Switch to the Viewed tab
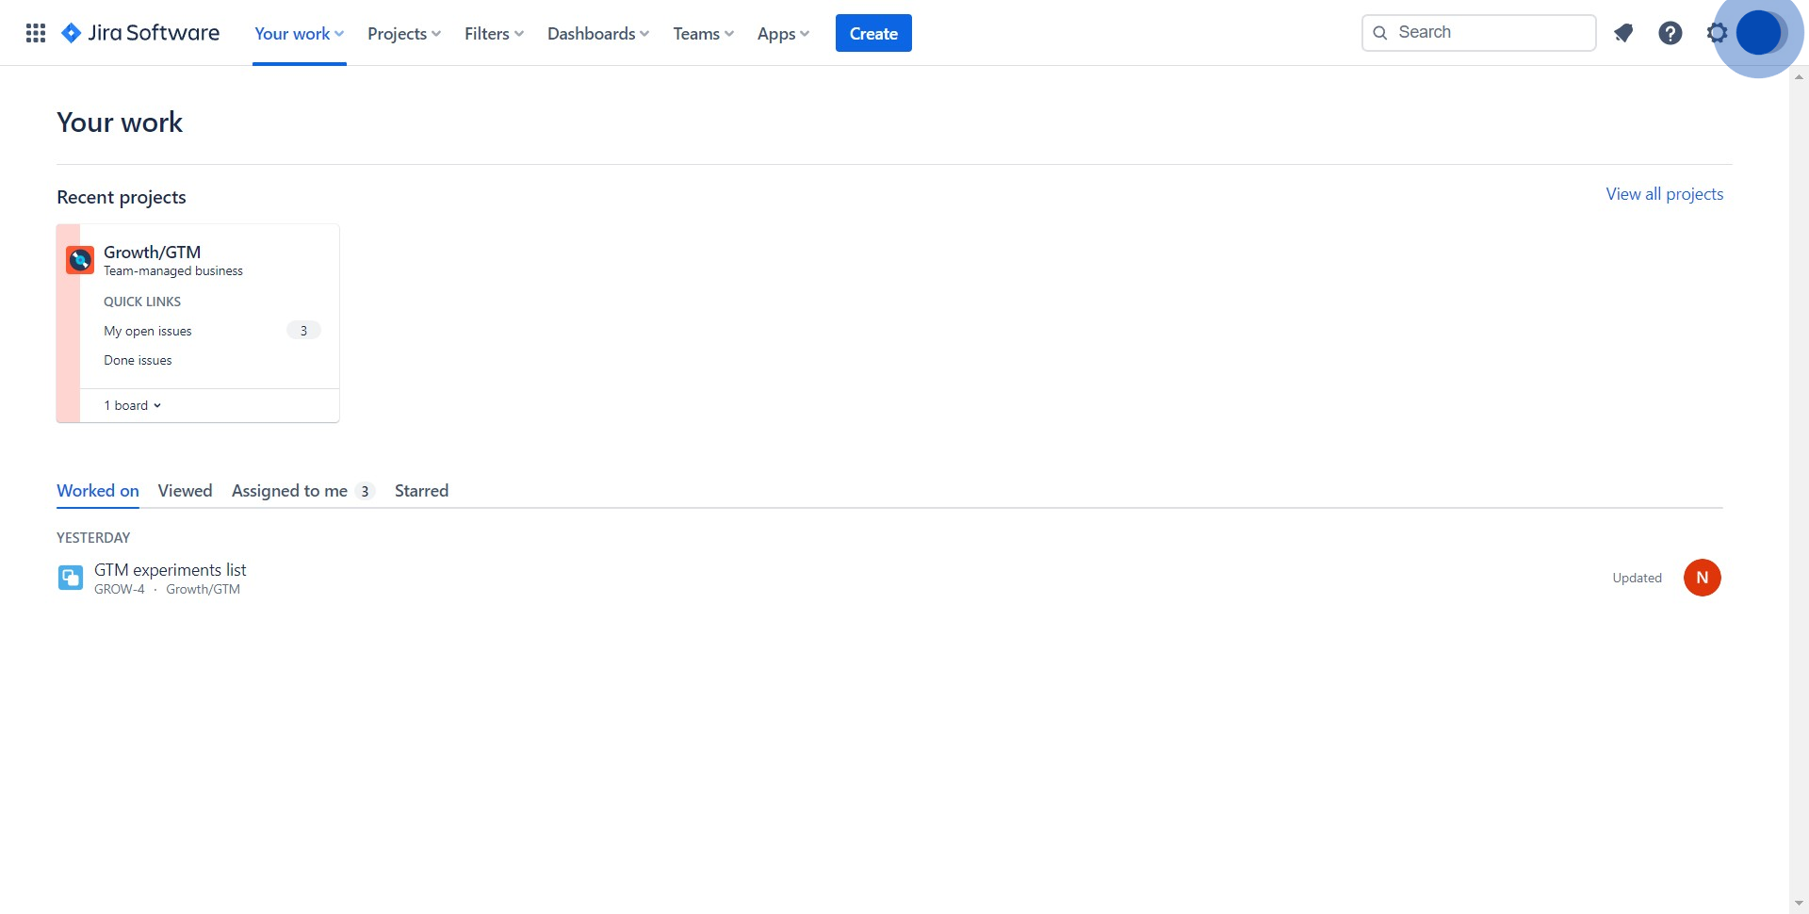Image resolution: width=1809 pixels, height=914 pixels. (x=185, y=490)
